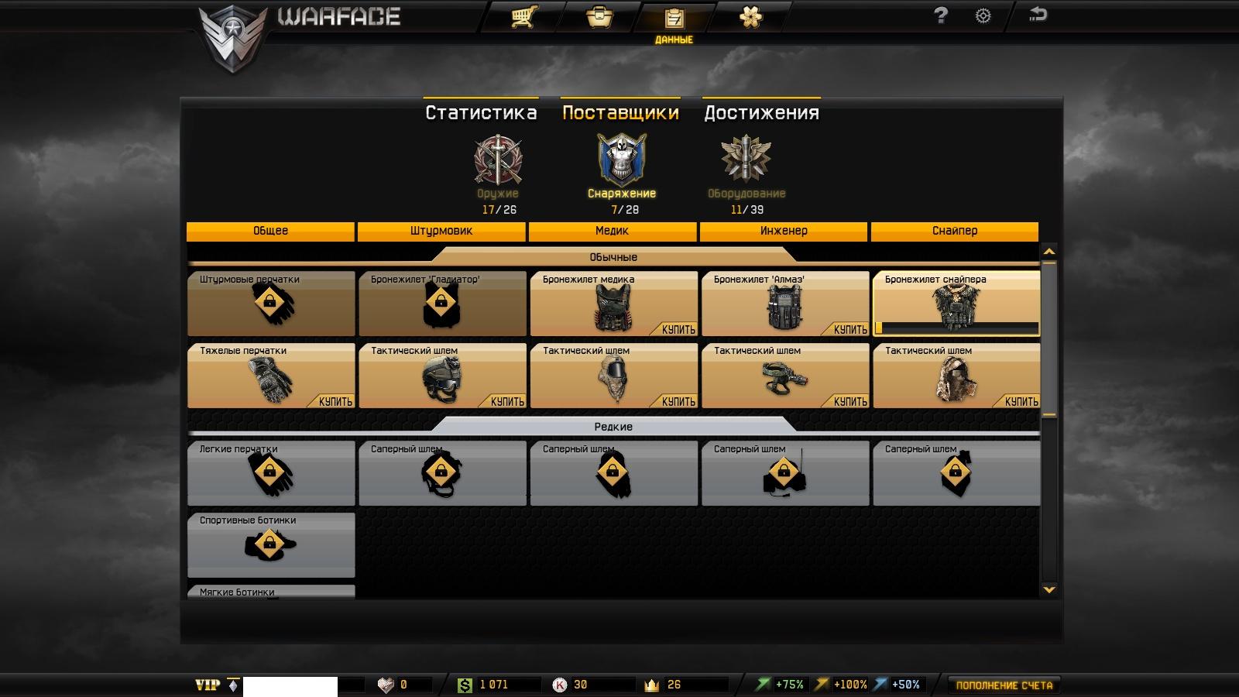Click scroll up arrow of item list
This screenshot has width=1239, height=697.
pos(1049,252)
